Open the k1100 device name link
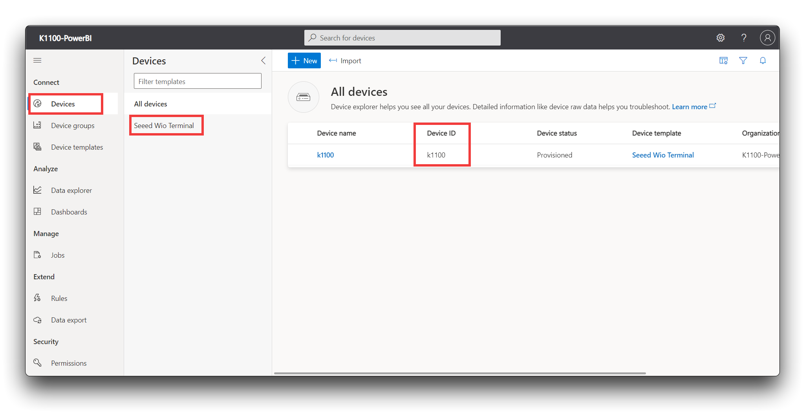This screenshot has height=414, width=805. [x=325, y=155]
